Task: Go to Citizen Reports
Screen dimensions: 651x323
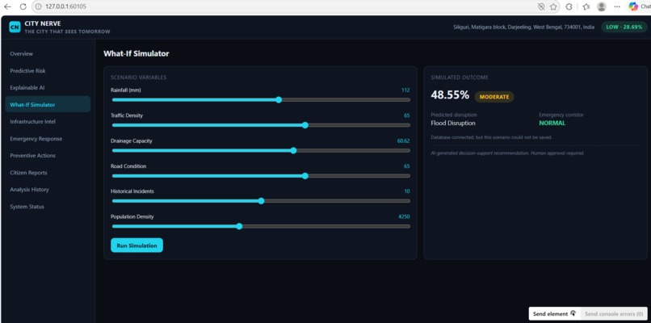Action: pyautogui.click(x=28, y=172)
